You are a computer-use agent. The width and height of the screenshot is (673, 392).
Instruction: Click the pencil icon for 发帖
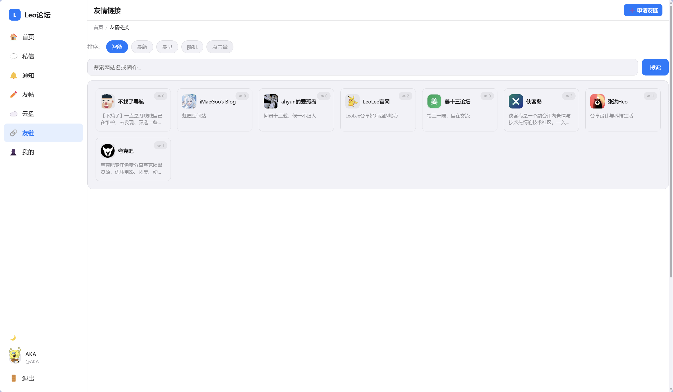coord(13,95)
